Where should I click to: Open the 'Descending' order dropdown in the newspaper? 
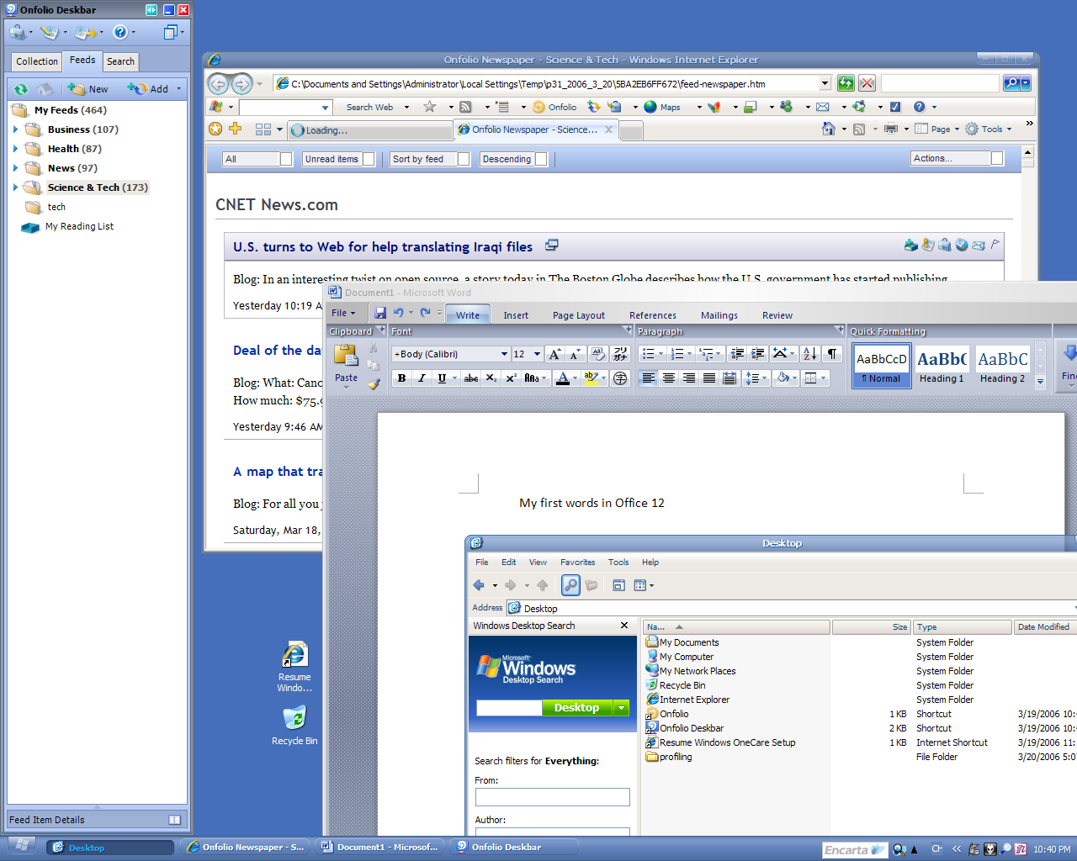click(541, 159)
